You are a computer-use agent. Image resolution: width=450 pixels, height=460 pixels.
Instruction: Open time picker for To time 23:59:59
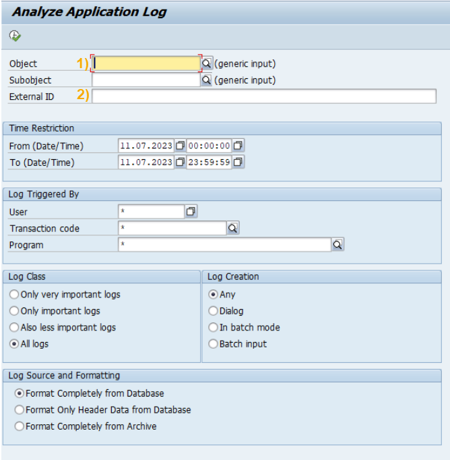pos(238,162)
